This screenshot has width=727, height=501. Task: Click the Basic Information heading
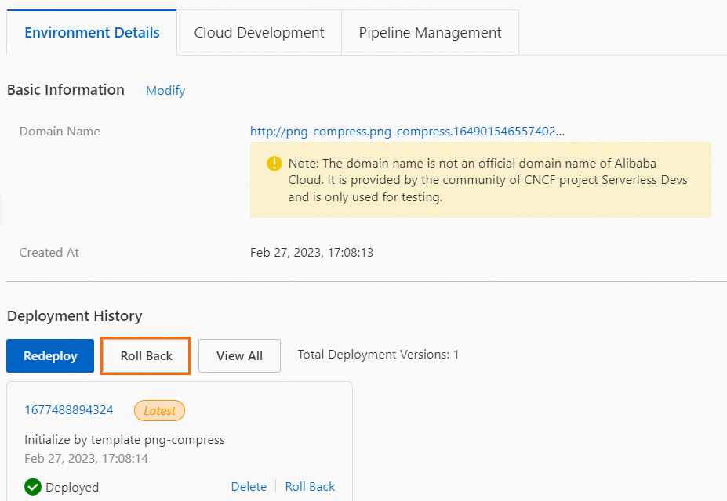(x=65, y=89)
